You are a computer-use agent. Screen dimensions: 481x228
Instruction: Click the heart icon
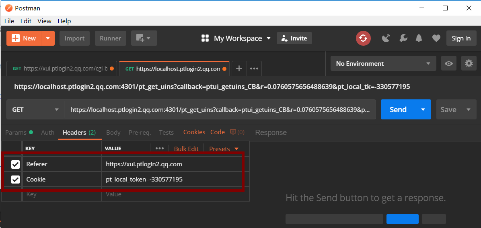point(436,38)
